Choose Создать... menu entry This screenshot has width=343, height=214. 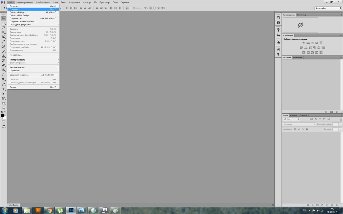tap(33, 6)
